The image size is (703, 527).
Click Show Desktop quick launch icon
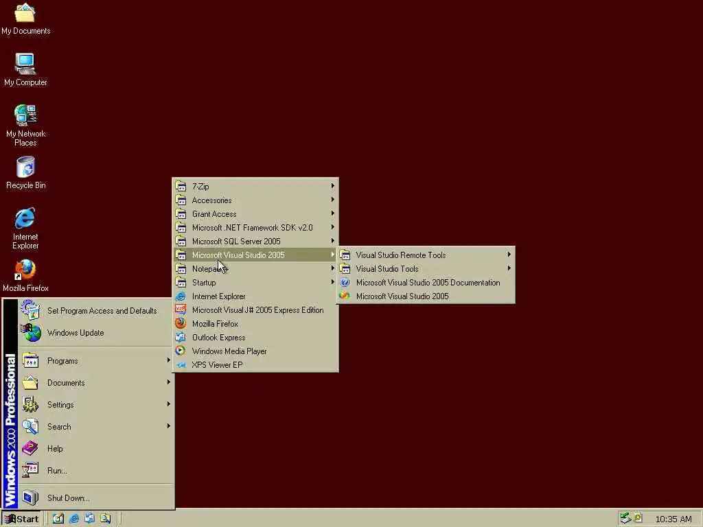point(58,519)
